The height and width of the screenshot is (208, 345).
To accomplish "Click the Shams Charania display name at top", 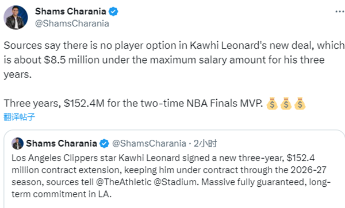I will [70, 11].
